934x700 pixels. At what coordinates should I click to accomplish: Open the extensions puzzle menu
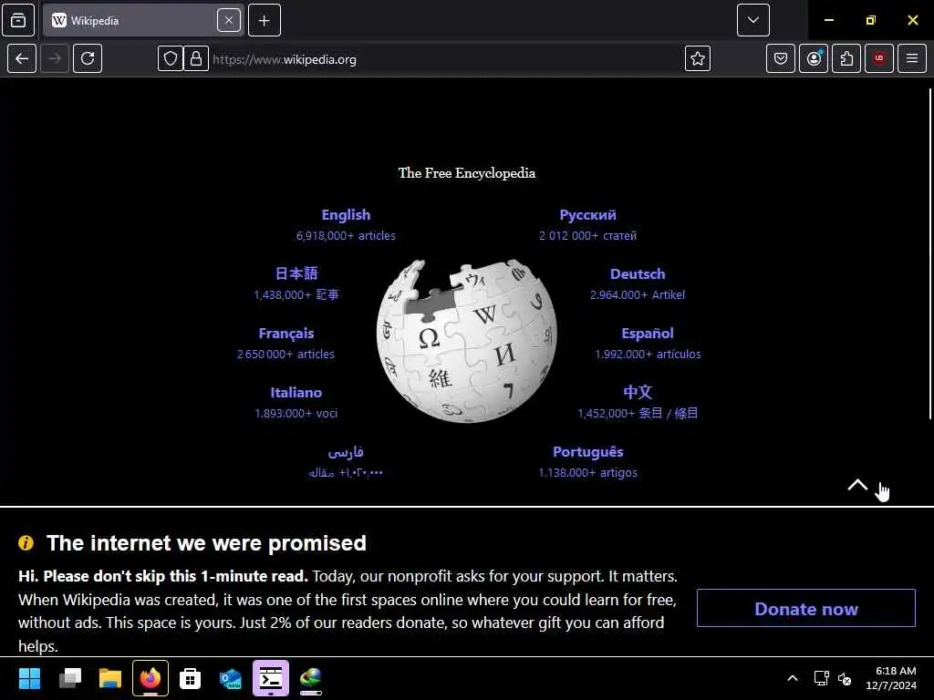(x=846, y=58)
